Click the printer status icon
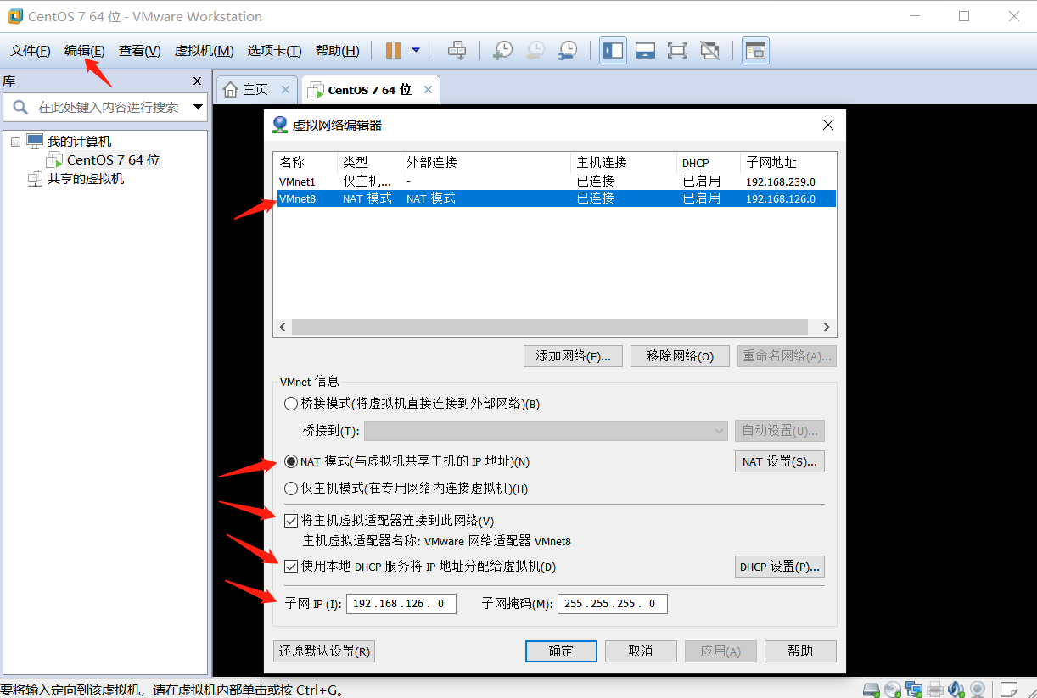The width and height of the screenshot is (1037, 698). coord(935,689)
